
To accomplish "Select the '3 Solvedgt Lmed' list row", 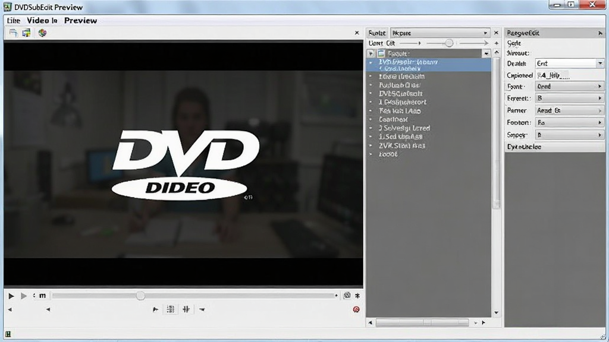I will [429, 128].
